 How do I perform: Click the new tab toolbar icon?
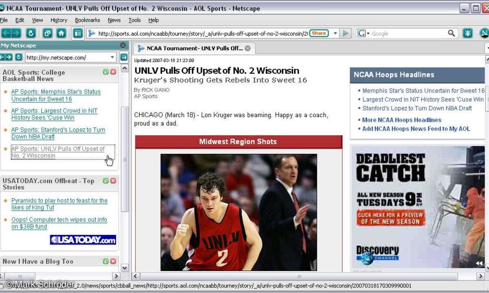click(47, 33)
